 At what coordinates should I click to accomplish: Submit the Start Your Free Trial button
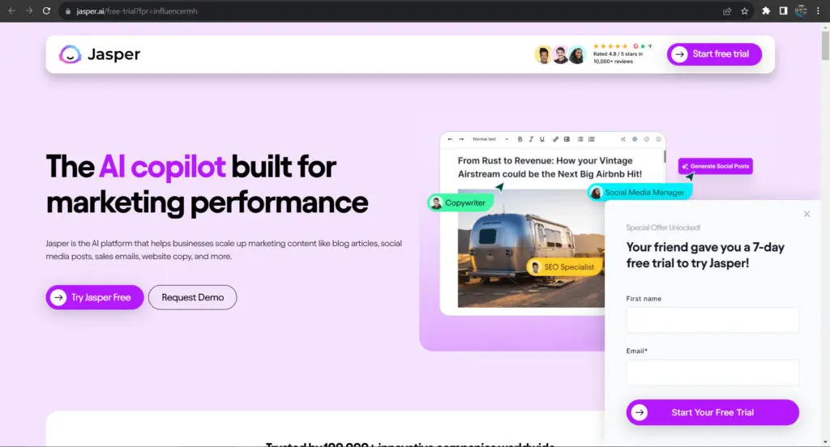click(x=712, y=412)
